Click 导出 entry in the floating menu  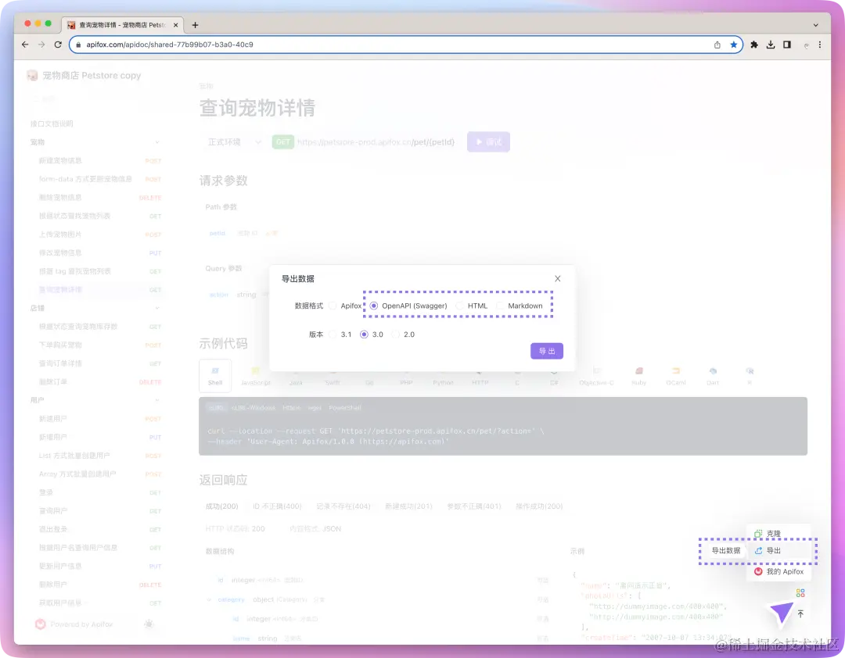[773, 550]
